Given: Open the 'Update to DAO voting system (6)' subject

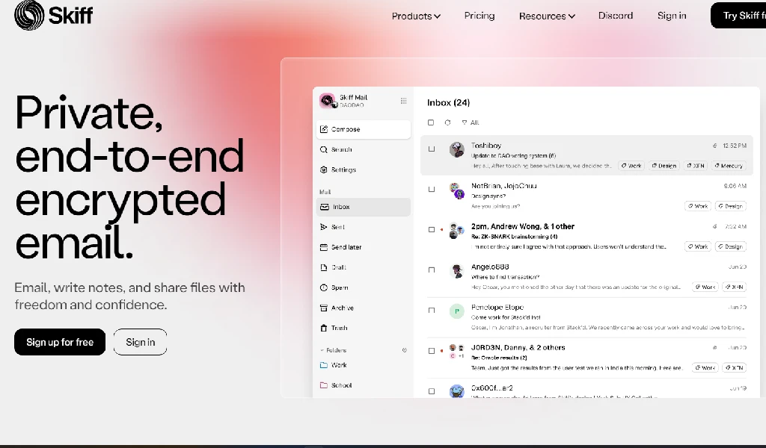Looking at the screenshot, I should click(x=513, y=156).
